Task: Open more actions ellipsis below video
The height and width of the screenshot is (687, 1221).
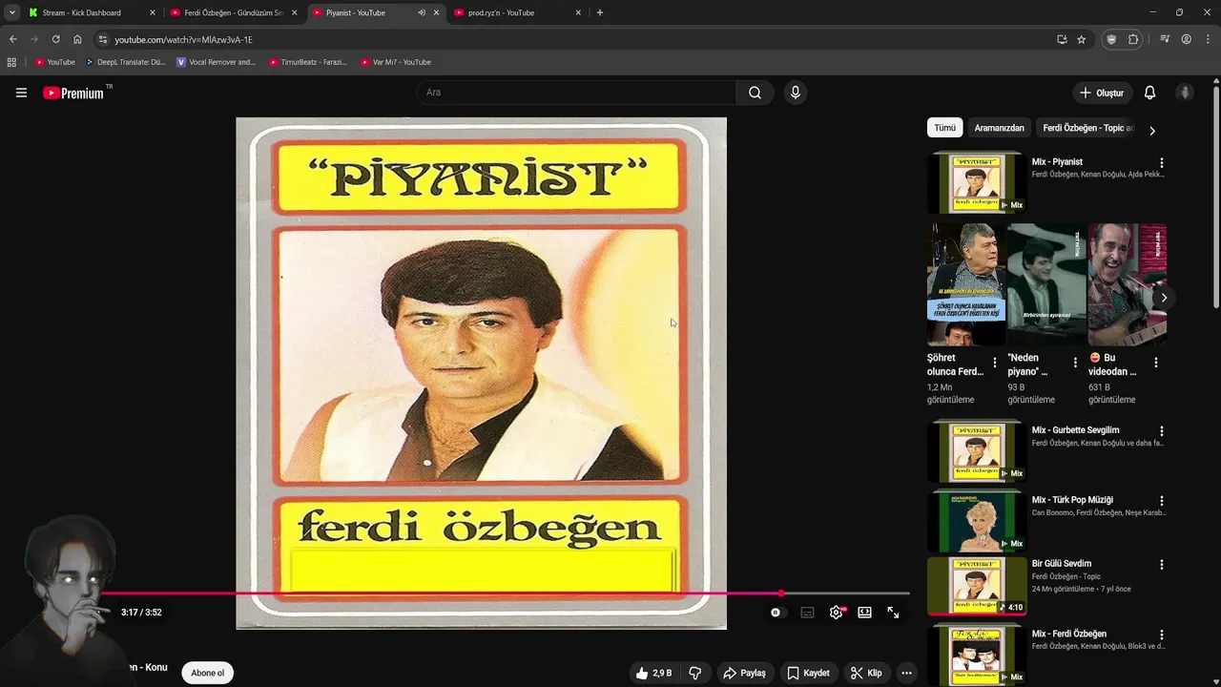Action: (x=906, y=673)
